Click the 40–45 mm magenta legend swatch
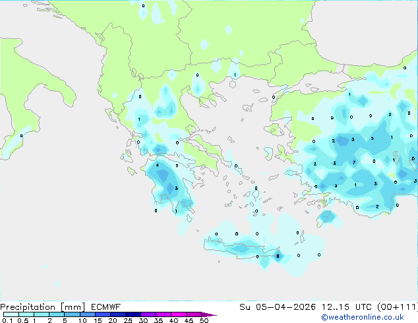 coord(179,314)
